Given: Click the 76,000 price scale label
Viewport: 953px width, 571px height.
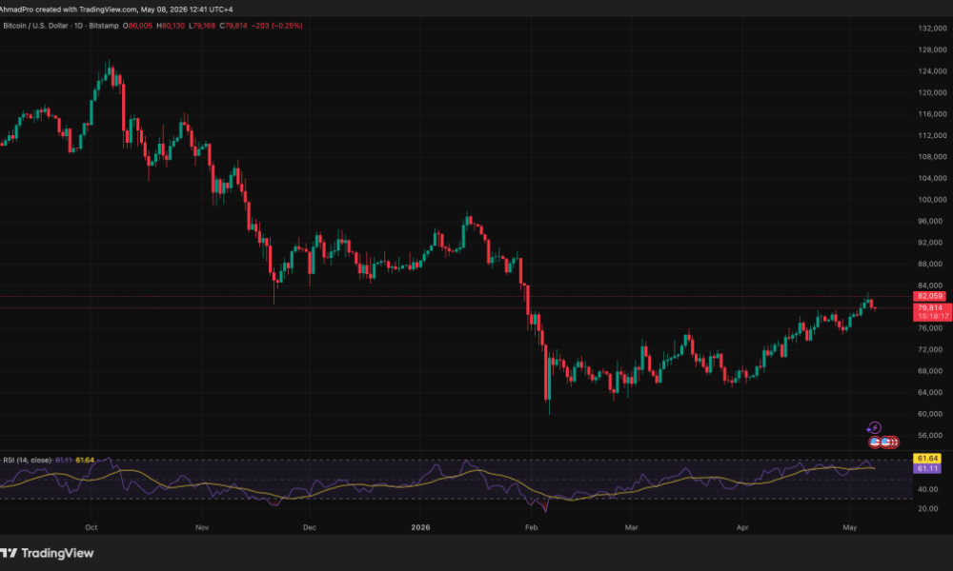Looking at the screenshot, I should (x=932, y=328).
